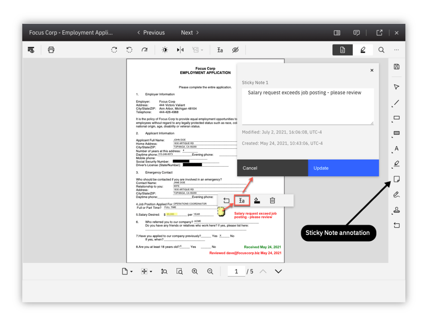Go to the next page arrow

278,271
